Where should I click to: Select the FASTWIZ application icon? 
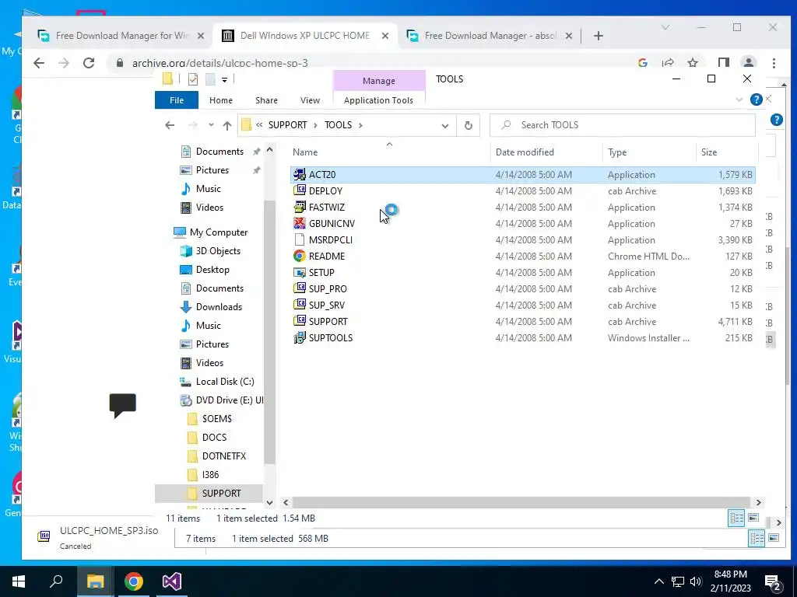(300, 207)
